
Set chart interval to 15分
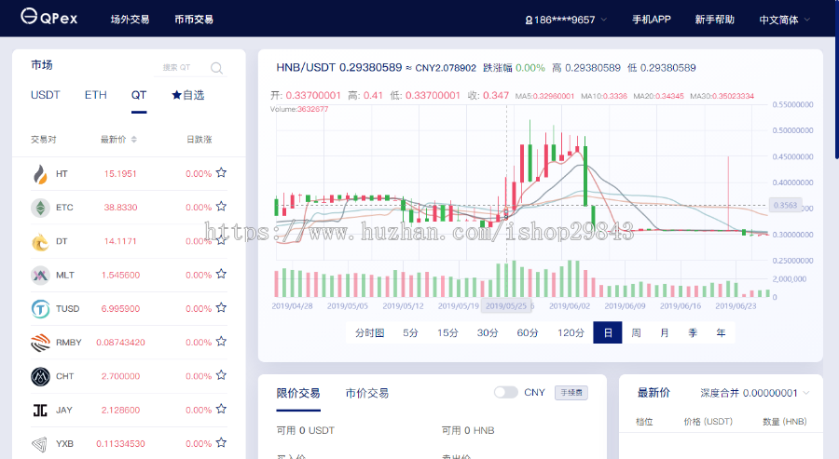point(447,333)
